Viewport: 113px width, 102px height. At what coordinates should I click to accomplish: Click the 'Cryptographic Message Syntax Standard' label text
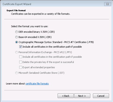pos(40,42)
